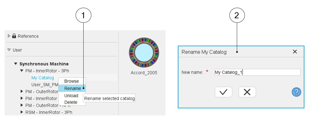The width and height of the screenshot is (313, 122).
Task: Confirm rename with the checkmark button
Action: [223, 92]
